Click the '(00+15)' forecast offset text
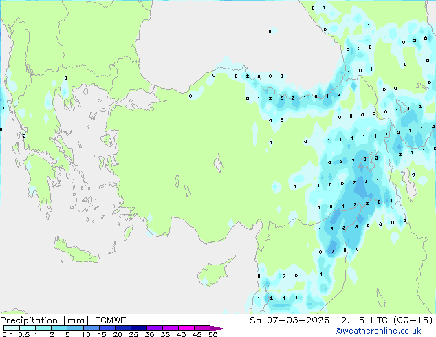 pyautogui.click(x=413, y=320)
